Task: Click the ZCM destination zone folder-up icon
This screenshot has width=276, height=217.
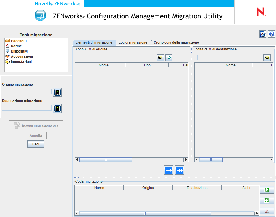Action: tap(267, 57)
